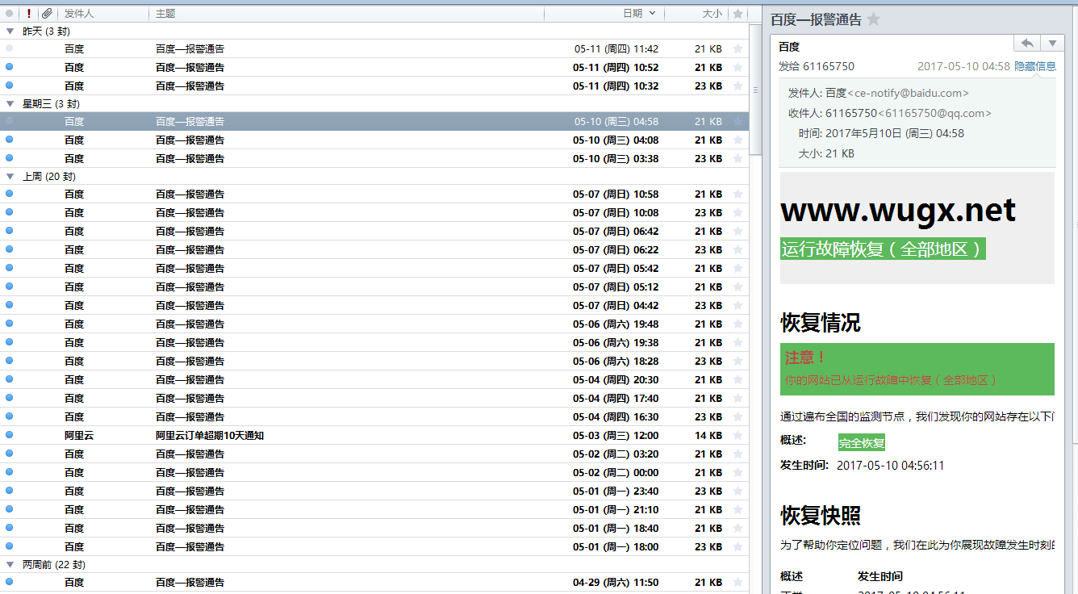Viewport: 1078px width, 594px height.
Task: Mark the 05-07 05:12 email as read
Action: point(10,287)
